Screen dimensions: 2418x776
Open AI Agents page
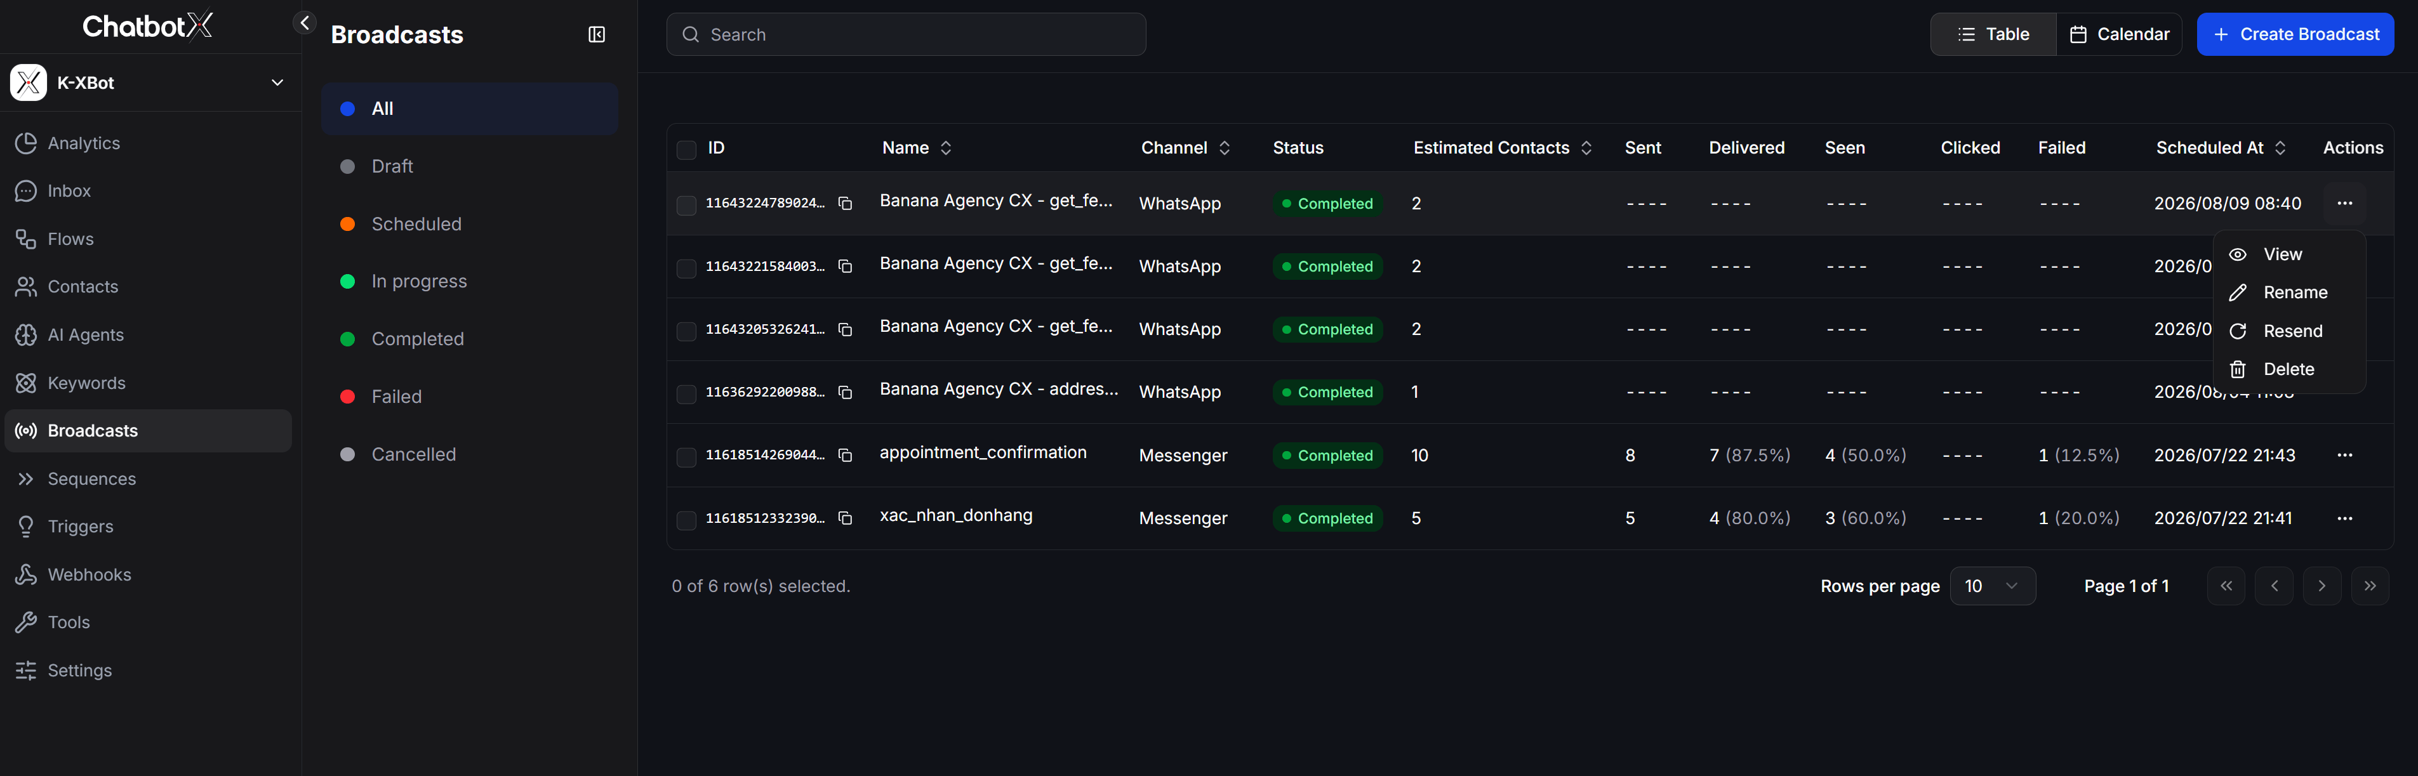(x=149, y=334)
